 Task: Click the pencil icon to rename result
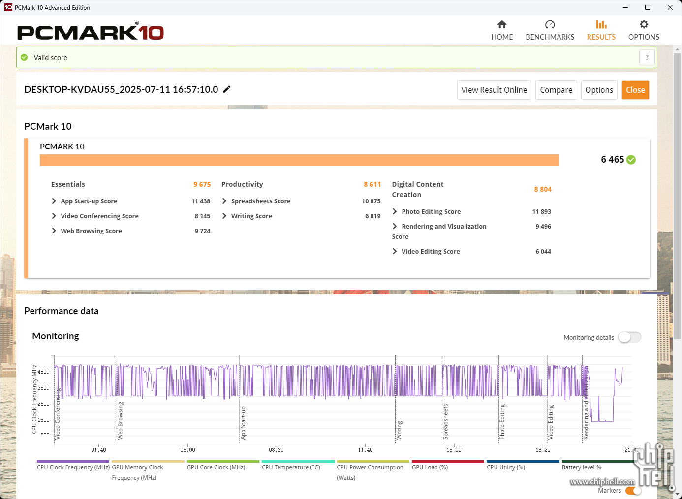tap(227, 89)
